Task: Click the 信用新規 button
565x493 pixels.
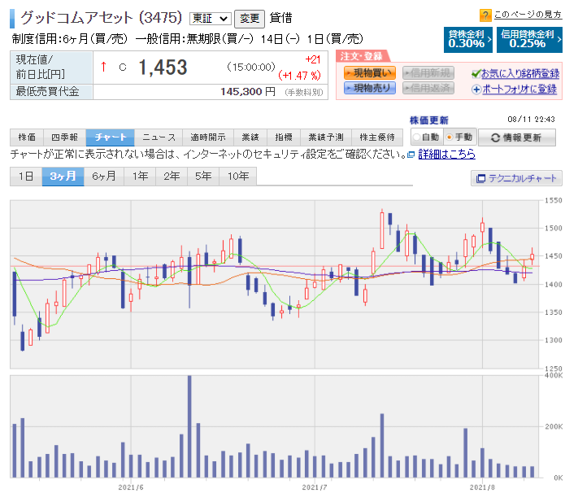Action: coord(428,73)
